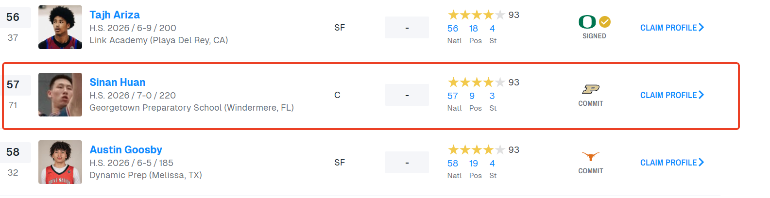The height and width of the screenshot is (198, 770).
Task: Click the Purdue team logo
Action: point(591,89)
